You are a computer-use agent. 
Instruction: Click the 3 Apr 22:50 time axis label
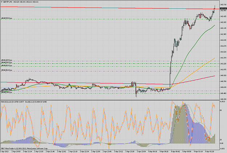click(96, 152)
